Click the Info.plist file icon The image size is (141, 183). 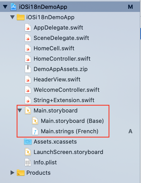[28, 162]
